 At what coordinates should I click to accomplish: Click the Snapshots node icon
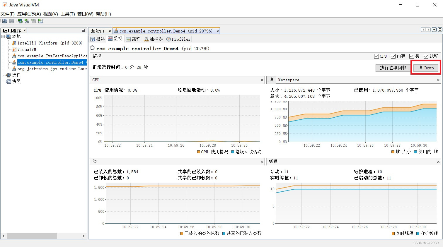click(8, 82)
